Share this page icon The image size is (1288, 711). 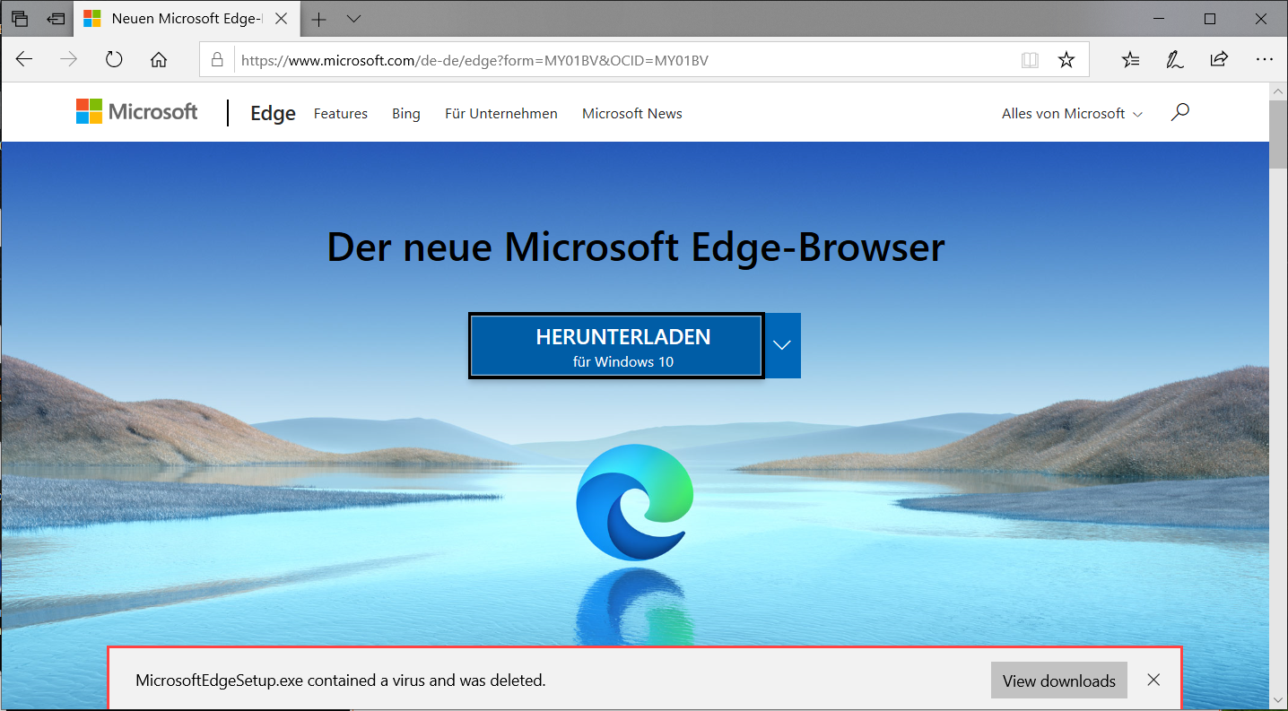pos(1219,60)
